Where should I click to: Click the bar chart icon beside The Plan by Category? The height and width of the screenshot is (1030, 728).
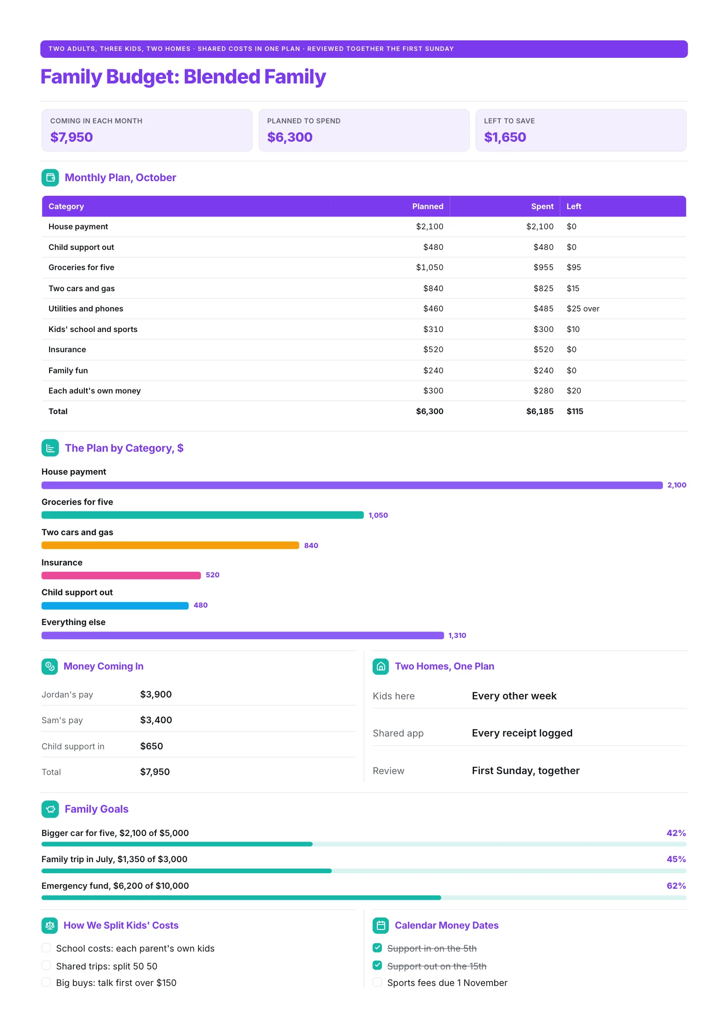(50, 448)
